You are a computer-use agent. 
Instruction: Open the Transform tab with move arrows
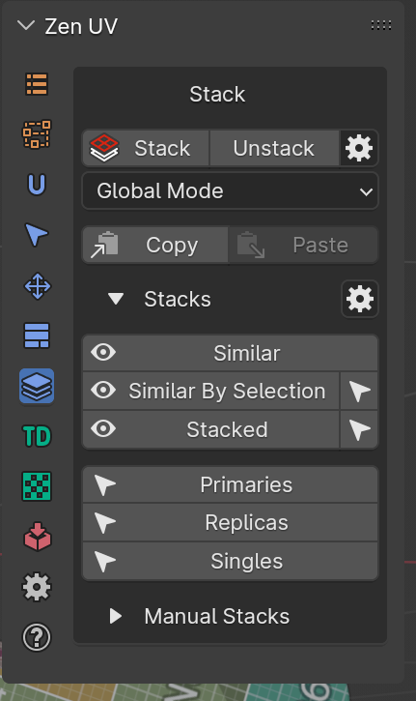pos(37,285)
